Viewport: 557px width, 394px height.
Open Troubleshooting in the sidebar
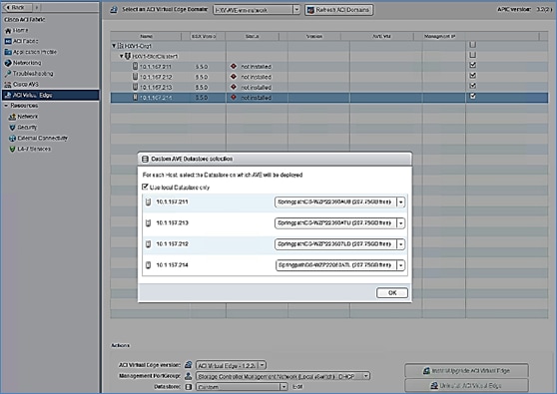[x=33, y=74]
